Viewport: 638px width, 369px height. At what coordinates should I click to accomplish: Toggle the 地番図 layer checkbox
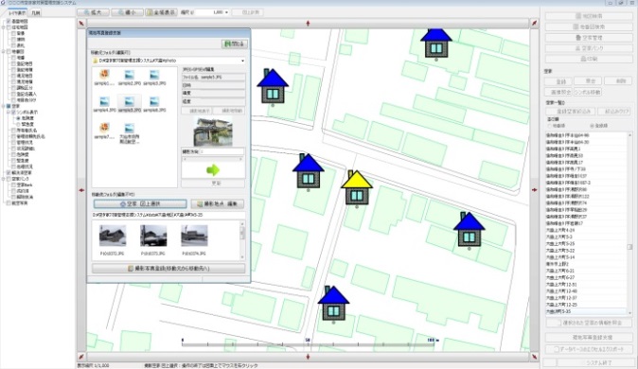(9, 51)
